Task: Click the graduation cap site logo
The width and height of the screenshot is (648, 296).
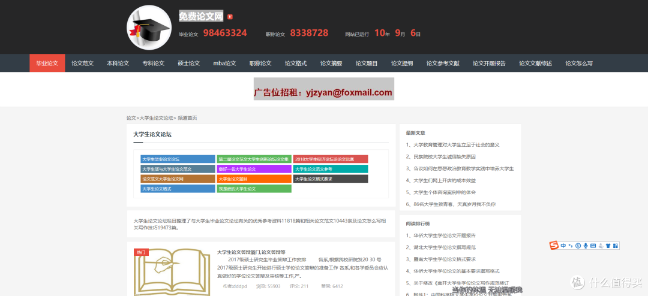Action: (x=149, y=27)
